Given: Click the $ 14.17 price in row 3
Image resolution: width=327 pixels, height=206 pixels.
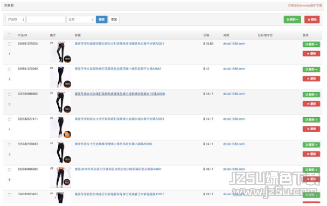Looking at the screenshot, I should (208, 94).
